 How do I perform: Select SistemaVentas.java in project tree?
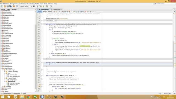click(15, 83)
